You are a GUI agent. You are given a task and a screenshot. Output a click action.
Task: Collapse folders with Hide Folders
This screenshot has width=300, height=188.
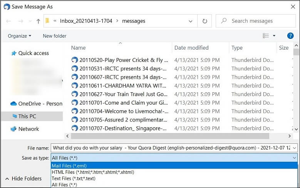[23, 179]
